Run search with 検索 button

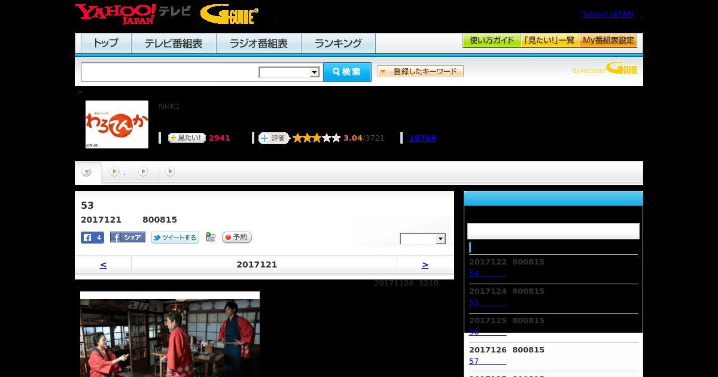pos(347,72)
